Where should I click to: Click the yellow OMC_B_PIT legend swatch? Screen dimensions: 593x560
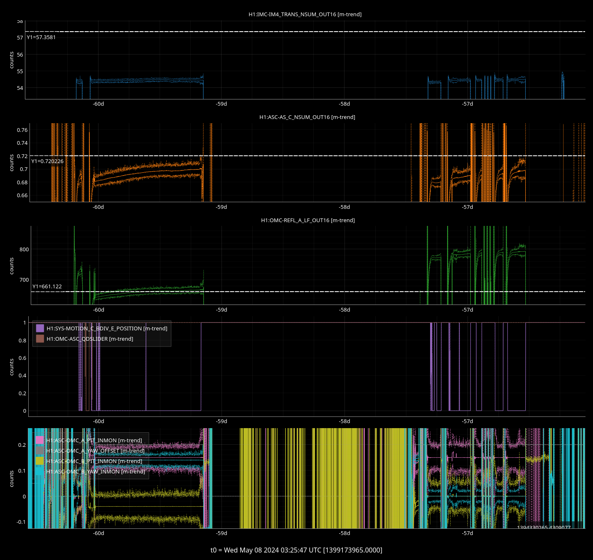tap(39, 461)
